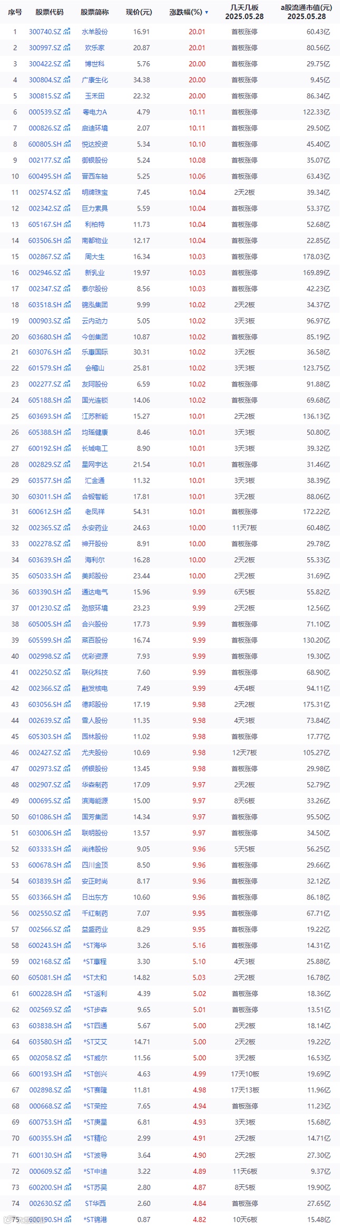The image size is (340, 1227).
Task: Open stock name link 雪人股份
Action: tap(95, 720)
